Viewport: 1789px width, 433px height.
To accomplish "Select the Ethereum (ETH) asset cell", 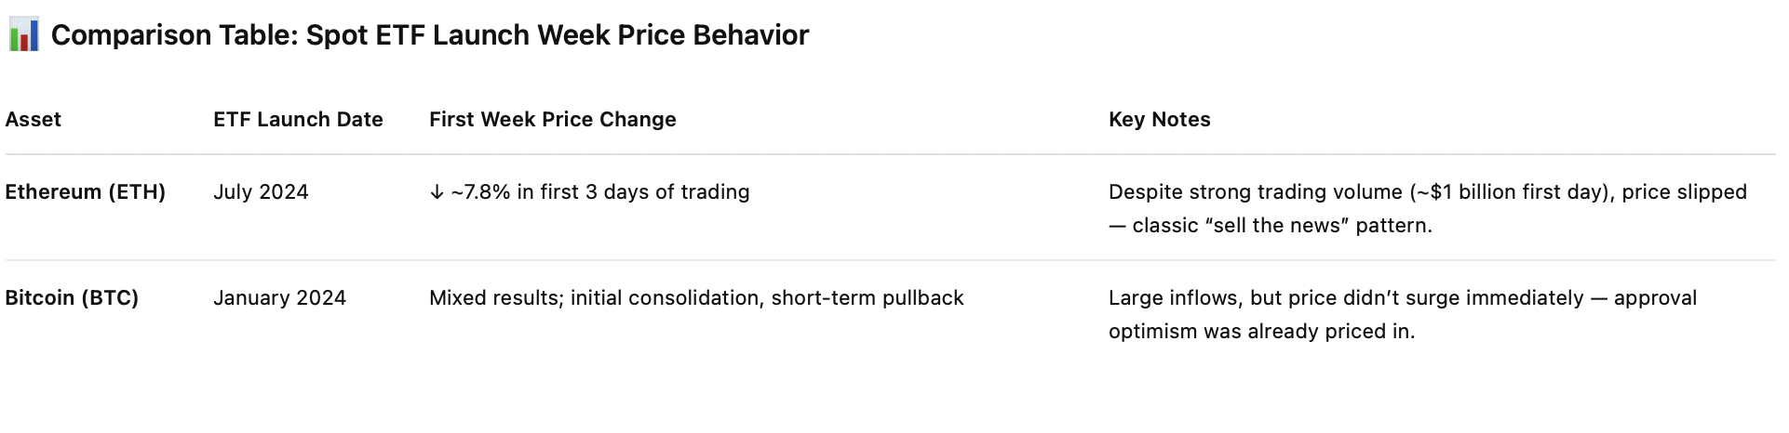I will click(x=85, y=192).
